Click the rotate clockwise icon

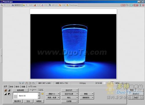point(23,83)
